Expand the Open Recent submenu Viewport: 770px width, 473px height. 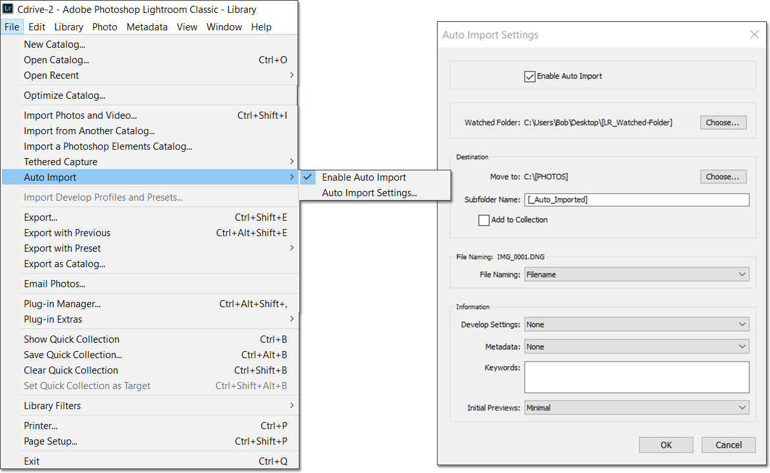[150, 75]
